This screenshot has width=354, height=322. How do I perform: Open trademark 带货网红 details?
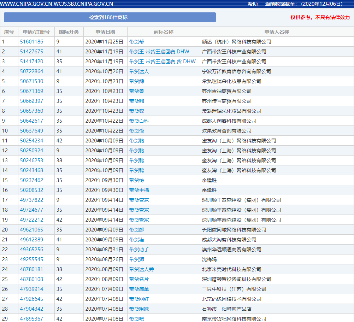138,299
